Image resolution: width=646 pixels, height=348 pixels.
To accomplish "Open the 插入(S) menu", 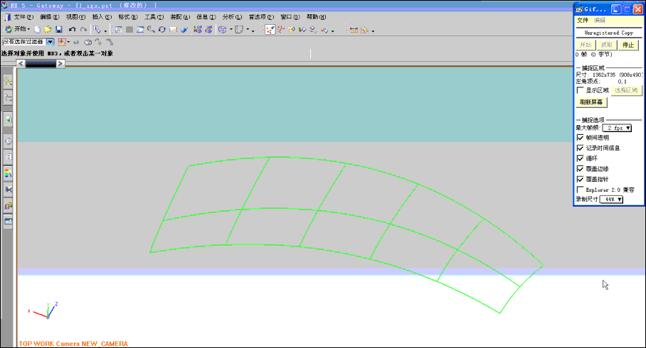I will [102, 17].
